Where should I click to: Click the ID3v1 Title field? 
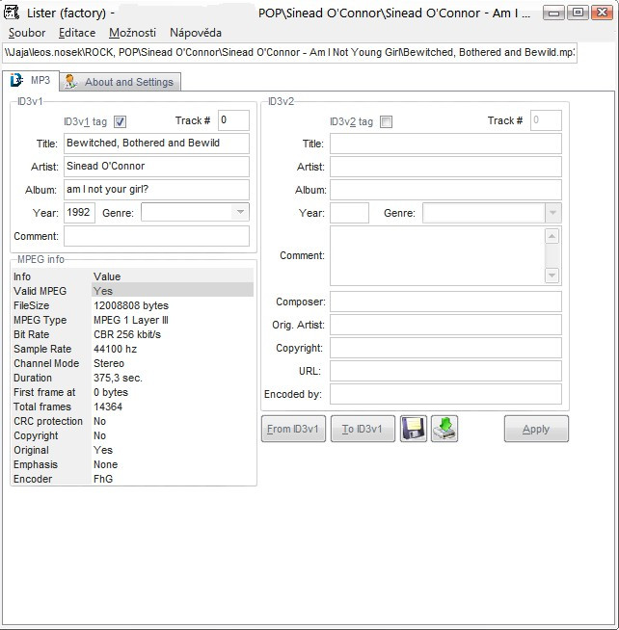pos(156,144)
